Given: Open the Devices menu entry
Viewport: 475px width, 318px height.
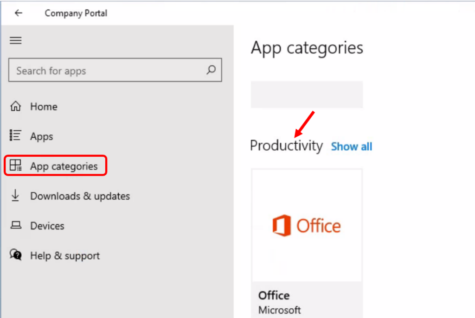Looking at the screenshot, I should coord(47,226).
